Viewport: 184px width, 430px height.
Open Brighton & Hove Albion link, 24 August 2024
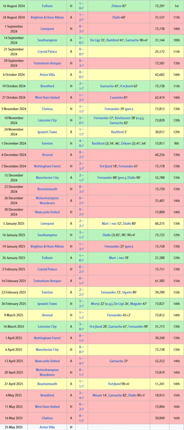click(x=47, y=17)
